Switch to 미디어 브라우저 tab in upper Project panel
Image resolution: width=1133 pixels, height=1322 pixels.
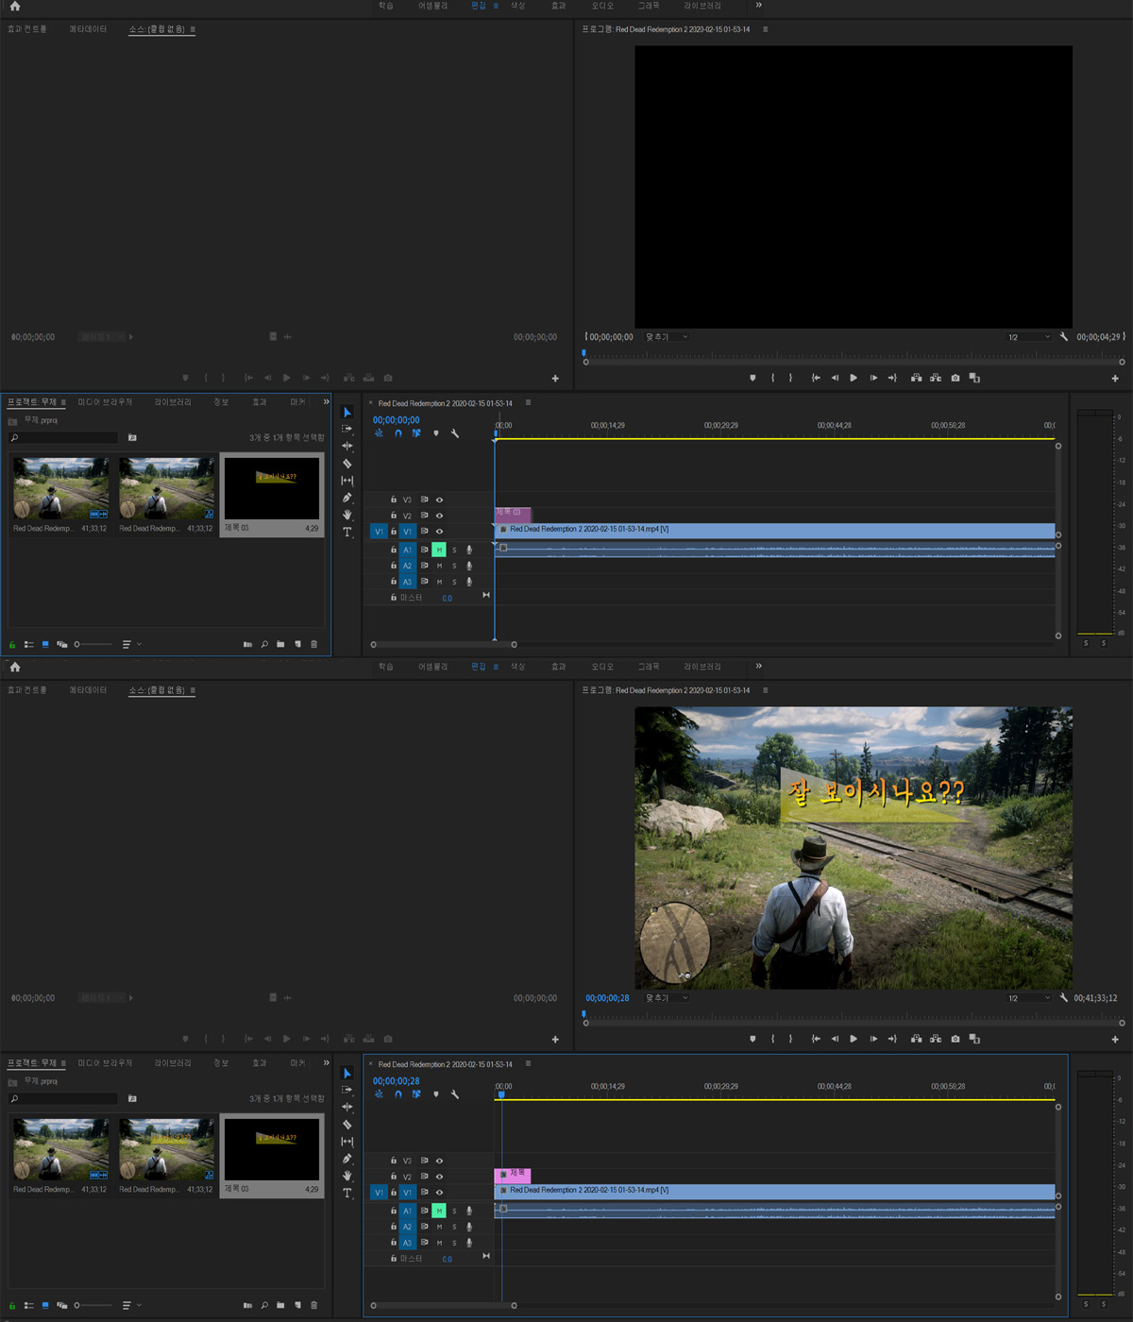(105, 402)
